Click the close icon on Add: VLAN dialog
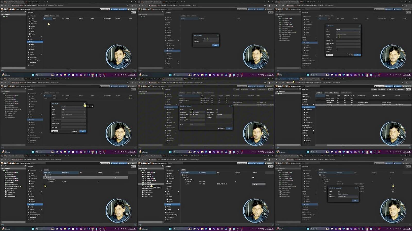This screenshot has height=231, width=412. pos(85,104)
